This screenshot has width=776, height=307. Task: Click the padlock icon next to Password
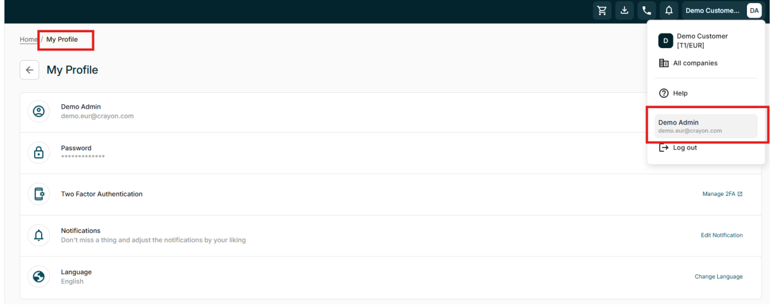click(39, 153)
